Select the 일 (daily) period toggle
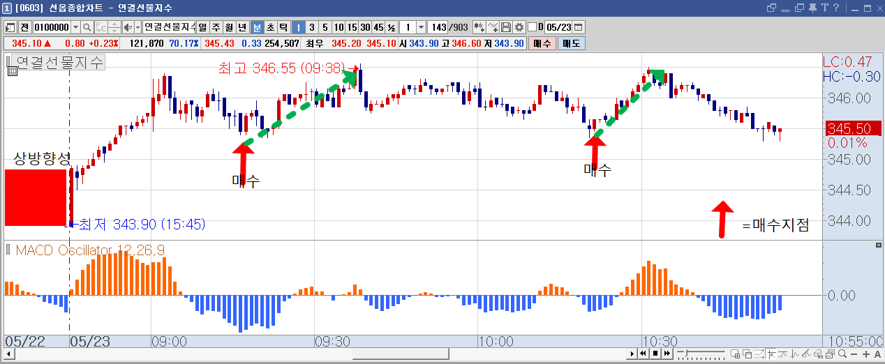The width and height of the screenshot is (885, 364). pyautogui.click(x=202, y=27)
